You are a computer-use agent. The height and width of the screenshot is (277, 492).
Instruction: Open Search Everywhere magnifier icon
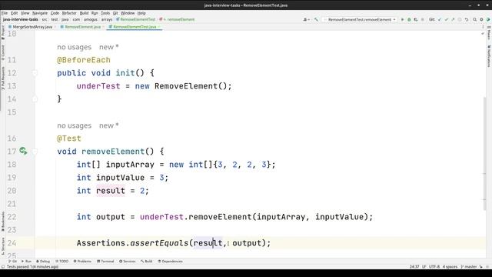point(475,19)
